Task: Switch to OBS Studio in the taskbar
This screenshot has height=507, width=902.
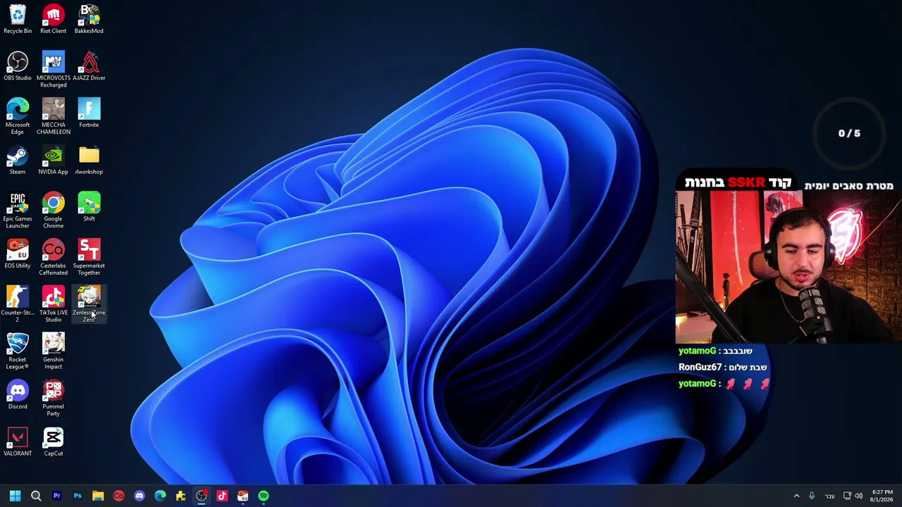Action: pos(202,496)
